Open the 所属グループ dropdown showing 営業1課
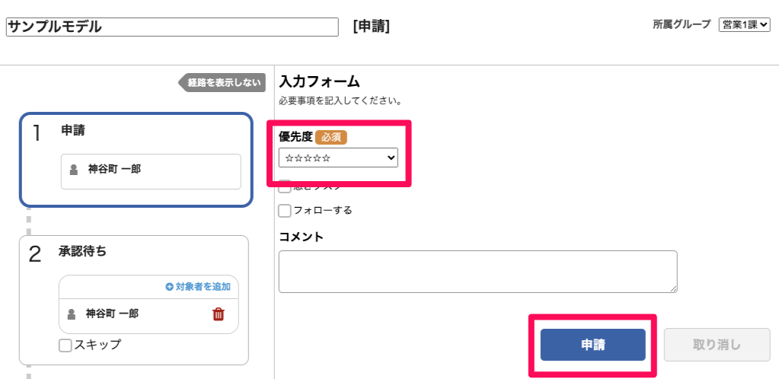Image resolution: width=779 pixels, height=379 pixels. [x=744, y=25]
